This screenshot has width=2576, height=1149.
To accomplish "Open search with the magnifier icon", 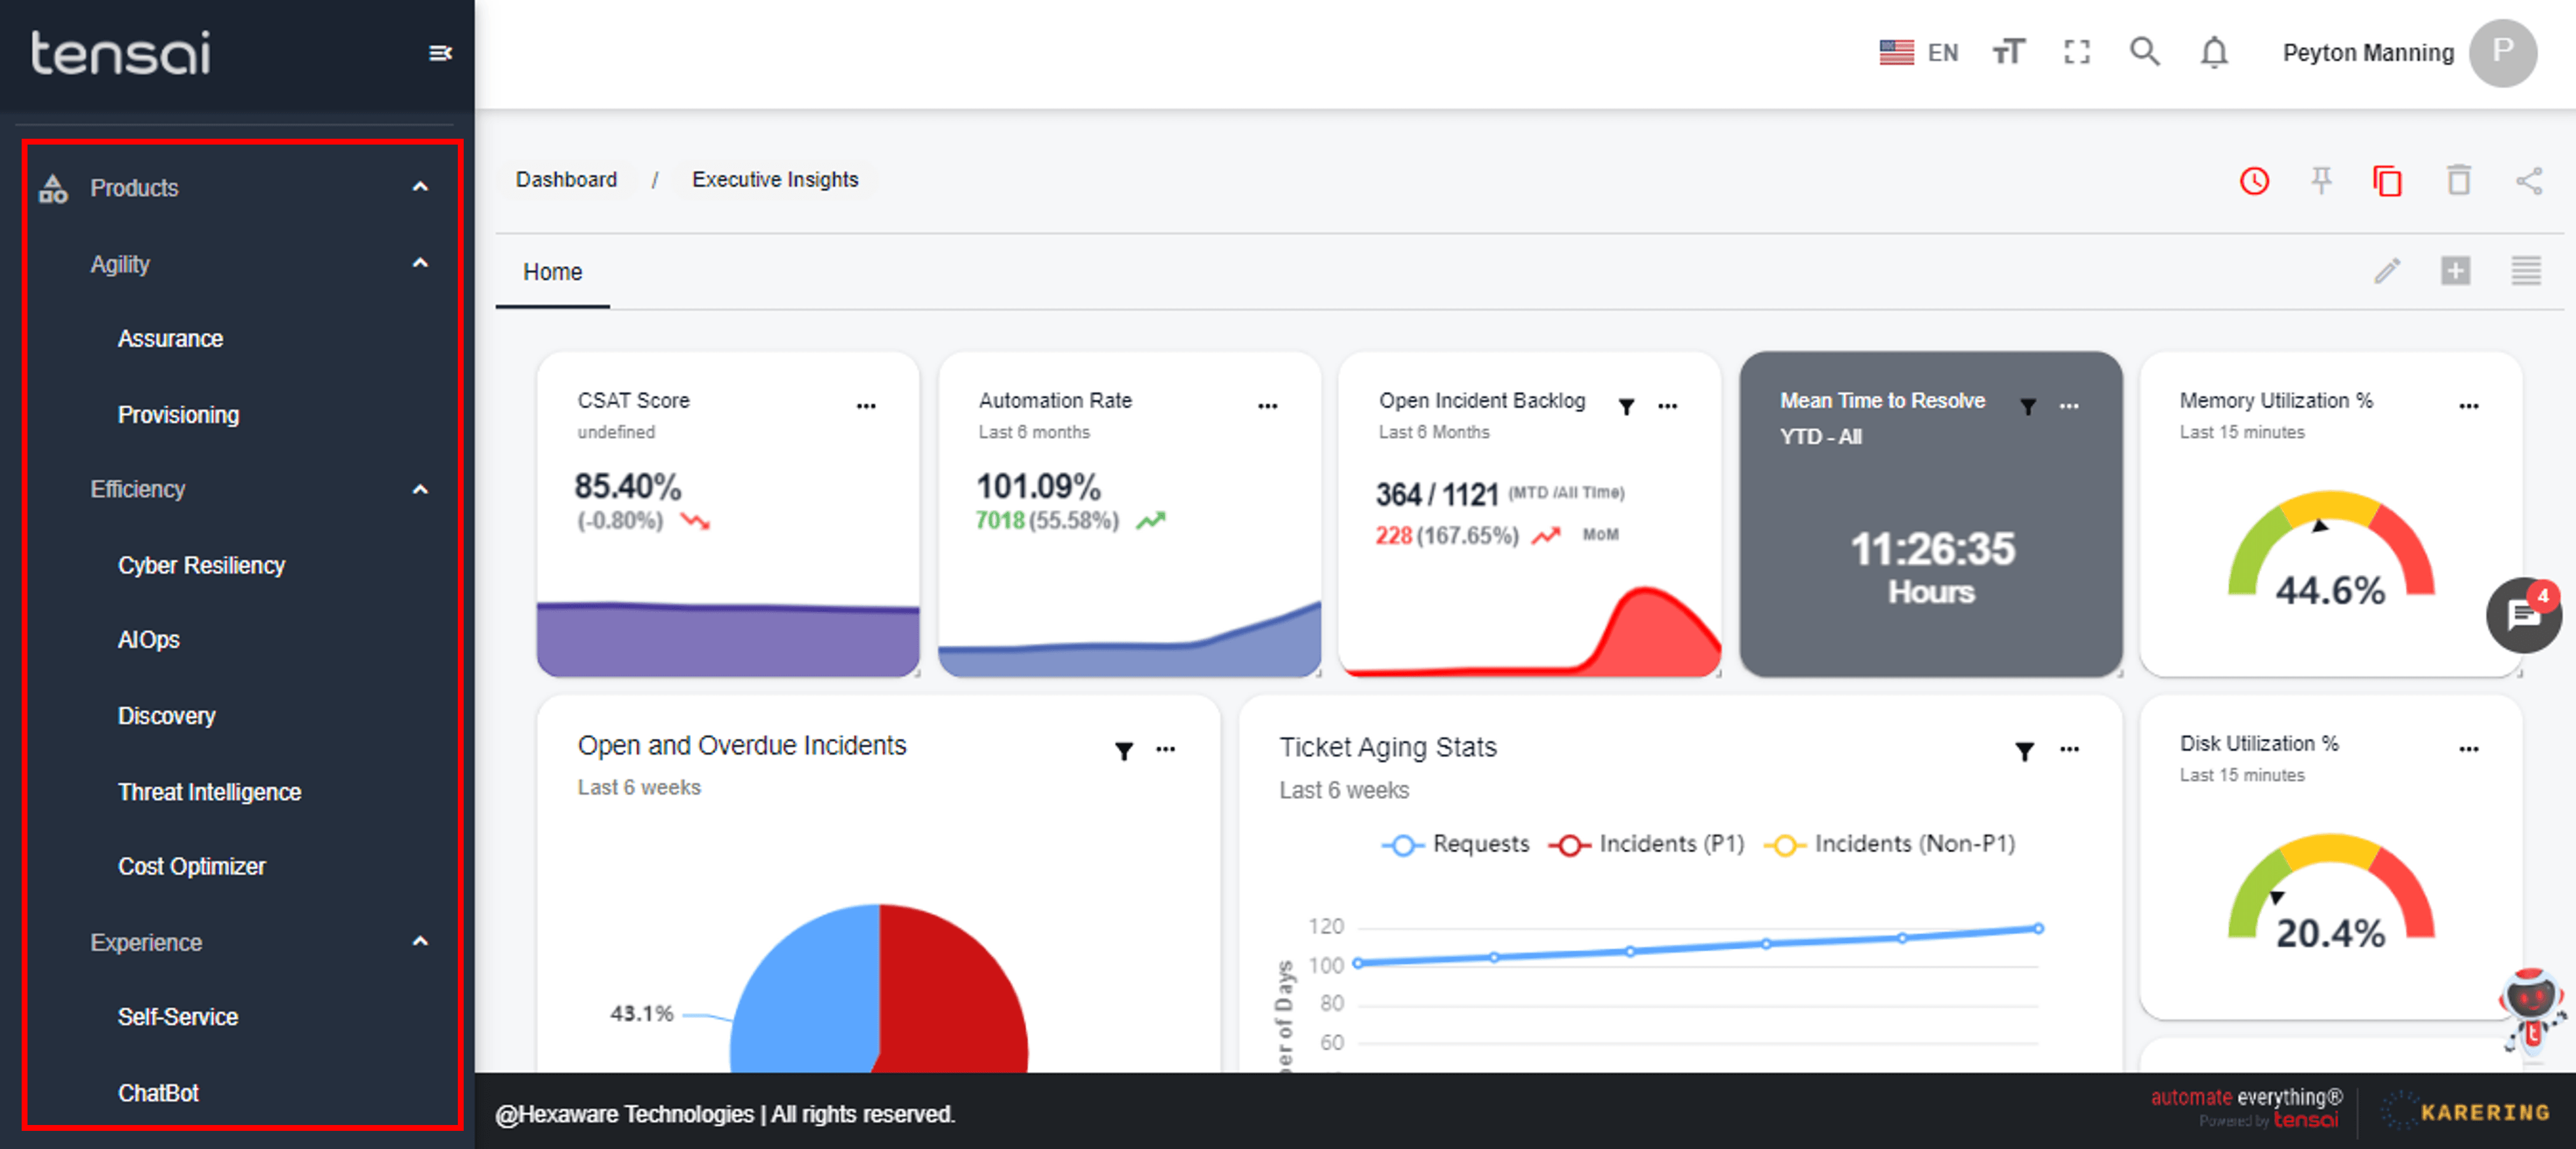I will [2144, 52].
